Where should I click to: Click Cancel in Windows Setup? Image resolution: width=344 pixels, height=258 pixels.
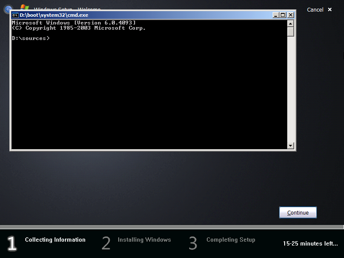pyautogui.click(x=315, y=9)
